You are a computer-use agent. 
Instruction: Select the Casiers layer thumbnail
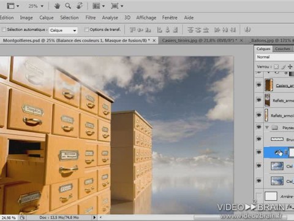pyautogui.click(x=269, y=85)
